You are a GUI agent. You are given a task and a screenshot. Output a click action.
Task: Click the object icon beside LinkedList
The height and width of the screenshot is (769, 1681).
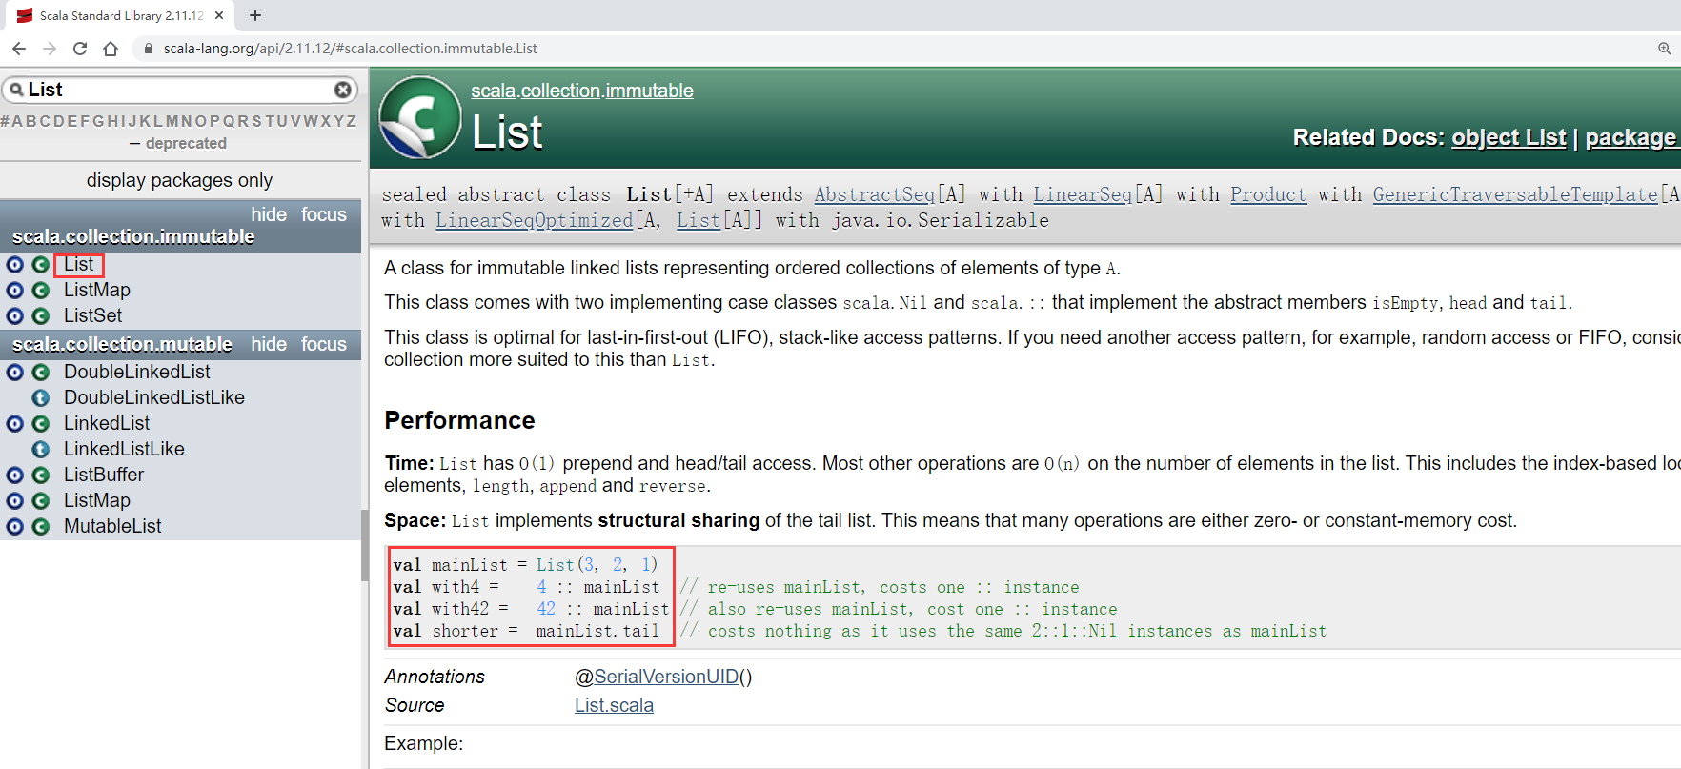coord(15,424)
